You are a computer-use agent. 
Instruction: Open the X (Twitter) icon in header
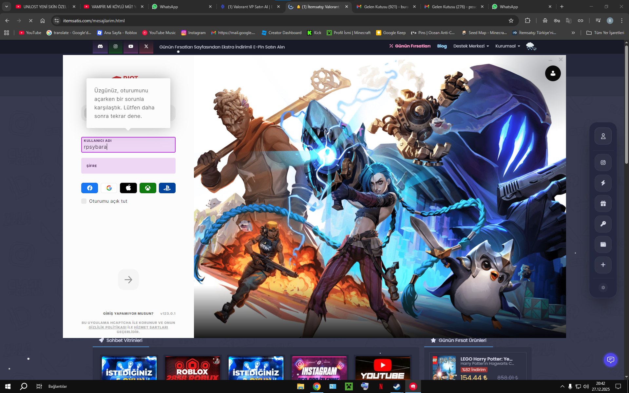[x=146, y=47]
